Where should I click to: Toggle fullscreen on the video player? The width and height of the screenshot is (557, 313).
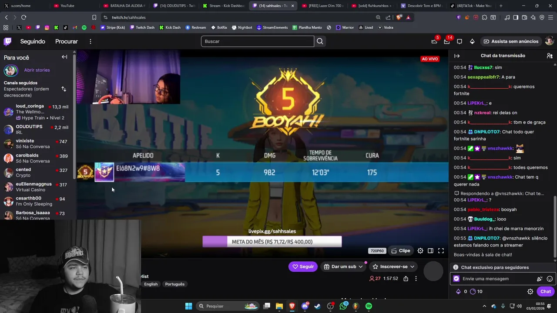point(441,251)
